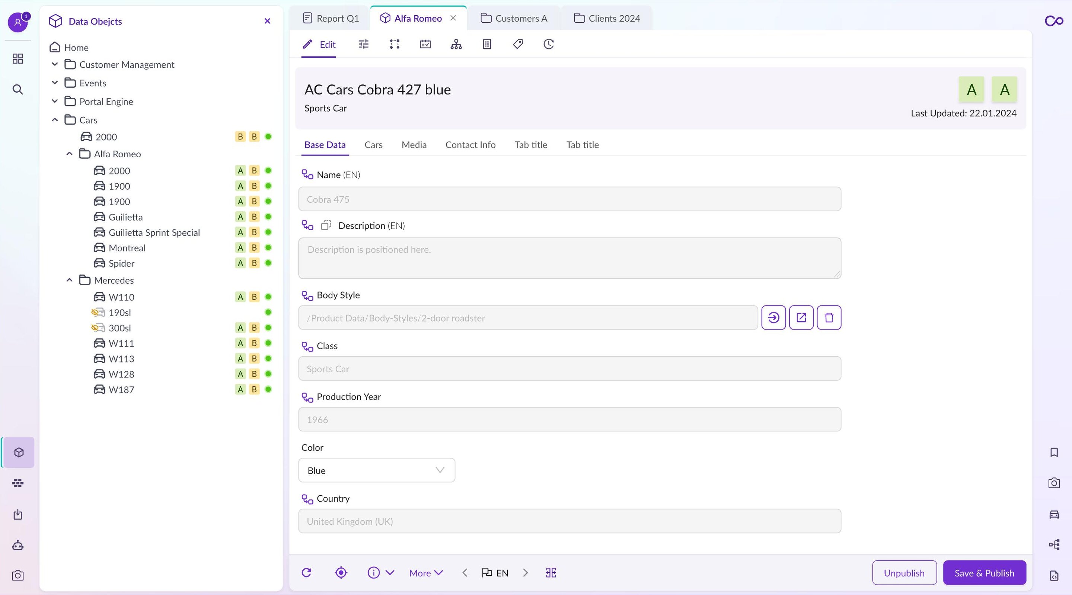Open the schedule calendar icon in toolbar
This screenshot has height=595, width=1072.
tap(425, 44)
